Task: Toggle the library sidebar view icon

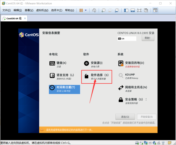Action: [x=126, y=10]
